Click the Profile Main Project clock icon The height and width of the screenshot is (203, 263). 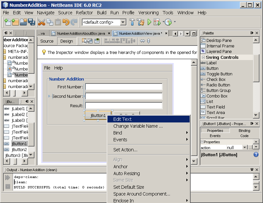pos(168,22)
